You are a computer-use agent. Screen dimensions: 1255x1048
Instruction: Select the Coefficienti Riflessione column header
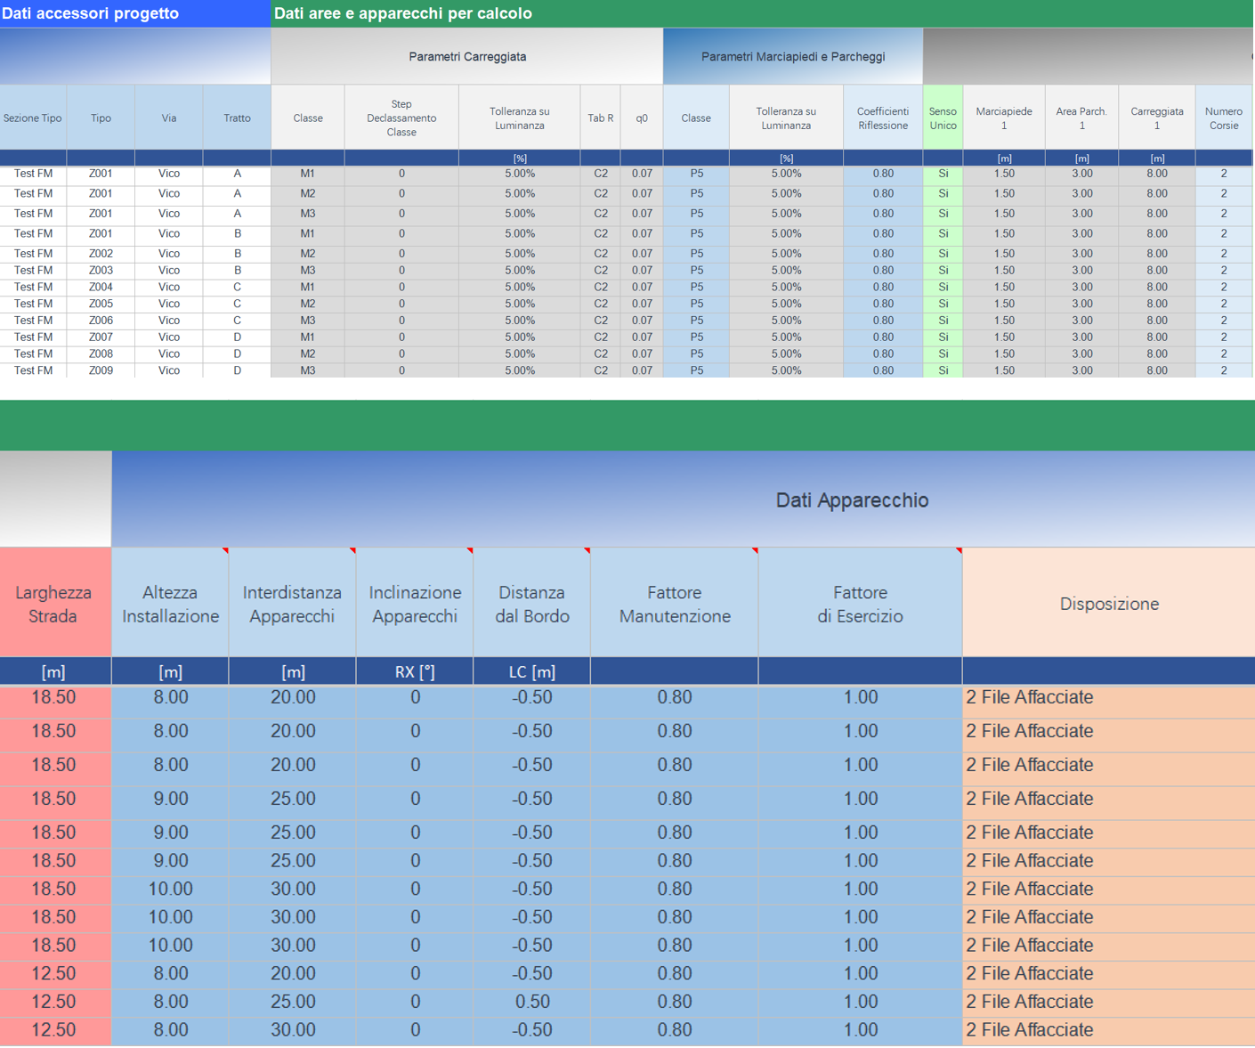[882, 118]
